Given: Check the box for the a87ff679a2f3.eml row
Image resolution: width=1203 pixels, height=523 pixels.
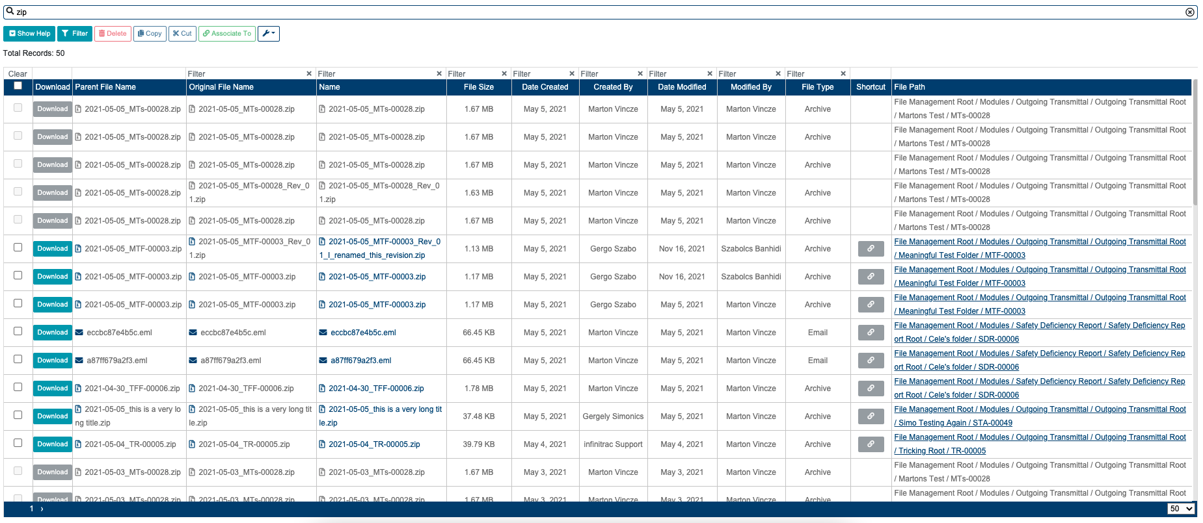Looking at the screenshot, I should coord(18,359).
